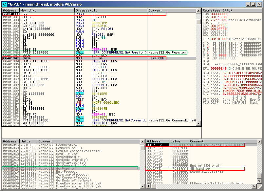Select dump row kernel32.GetVersionExA
Viewport: 264px width, 191px height.
tap(71, 148)
